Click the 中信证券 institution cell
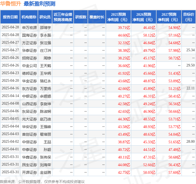 [29, 142]
